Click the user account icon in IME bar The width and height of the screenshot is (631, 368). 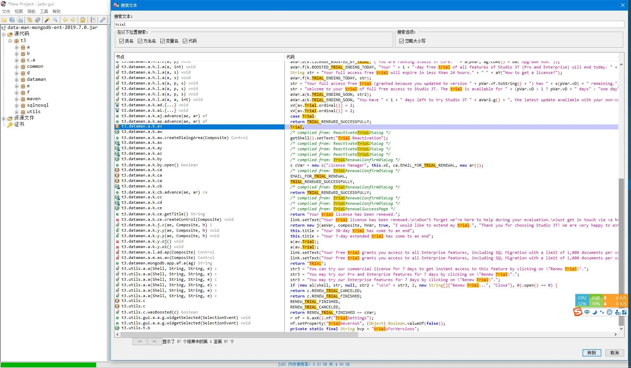618,312
